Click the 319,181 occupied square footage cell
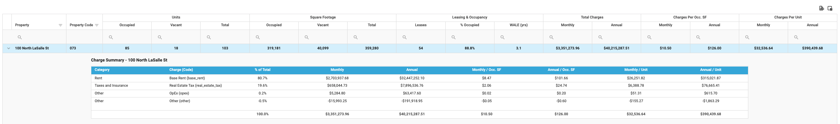840x124 pixels. [274, 48]
